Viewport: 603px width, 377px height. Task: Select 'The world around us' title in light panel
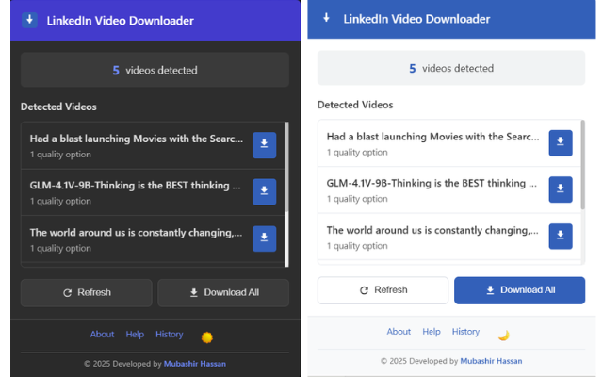(432, 230)
